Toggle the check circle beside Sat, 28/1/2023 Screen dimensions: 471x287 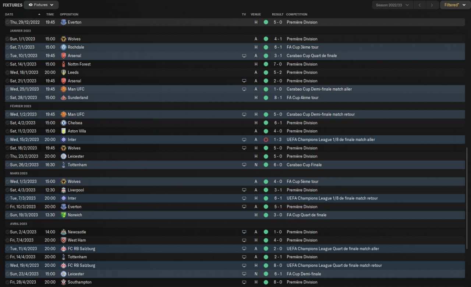click(x=7, y=98)
